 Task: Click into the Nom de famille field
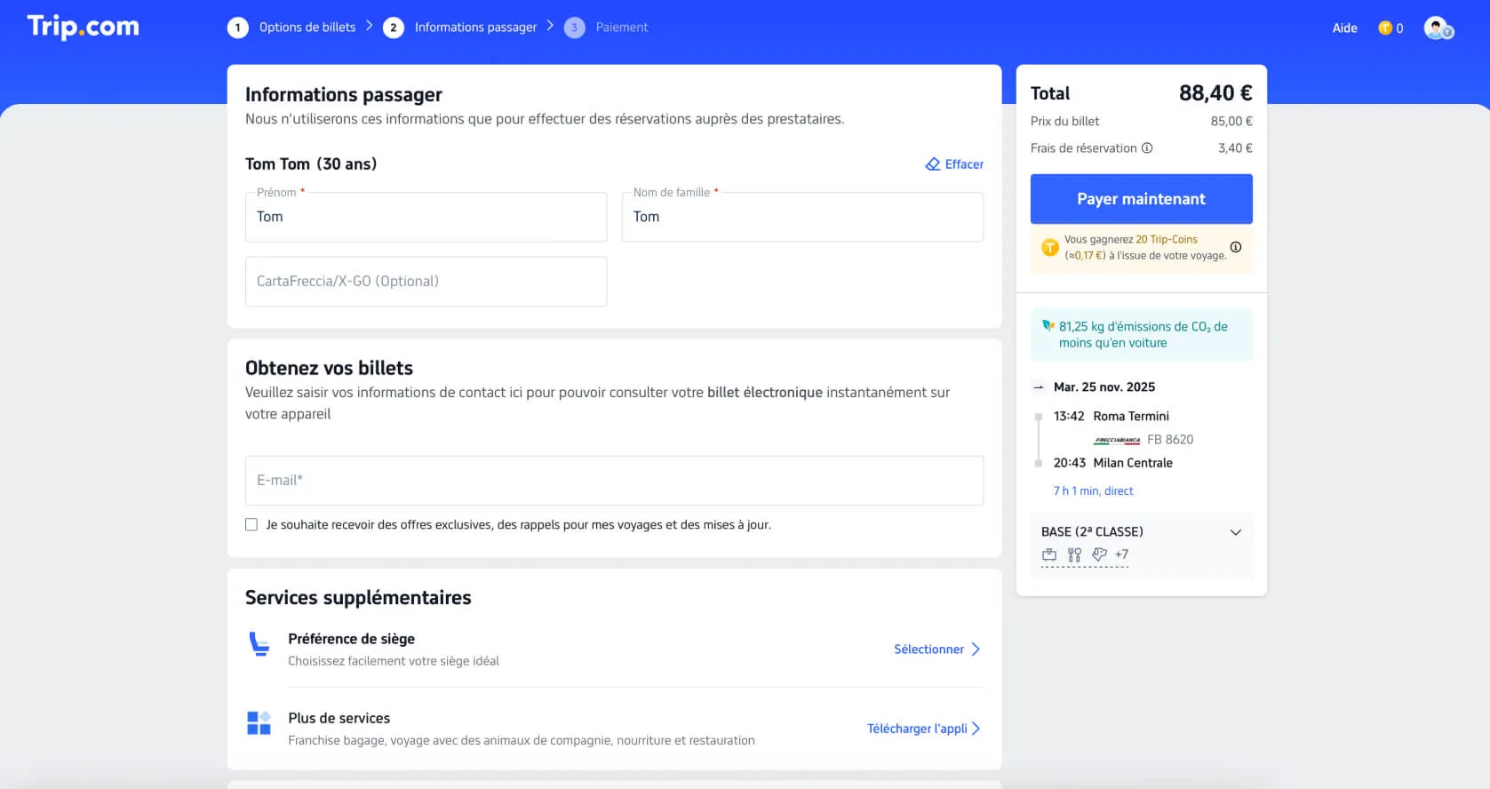(802, 217)
